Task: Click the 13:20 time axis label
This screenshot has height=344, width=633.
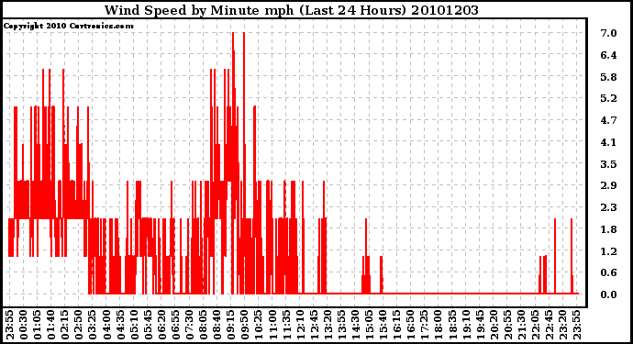Action: click(328, 326)
